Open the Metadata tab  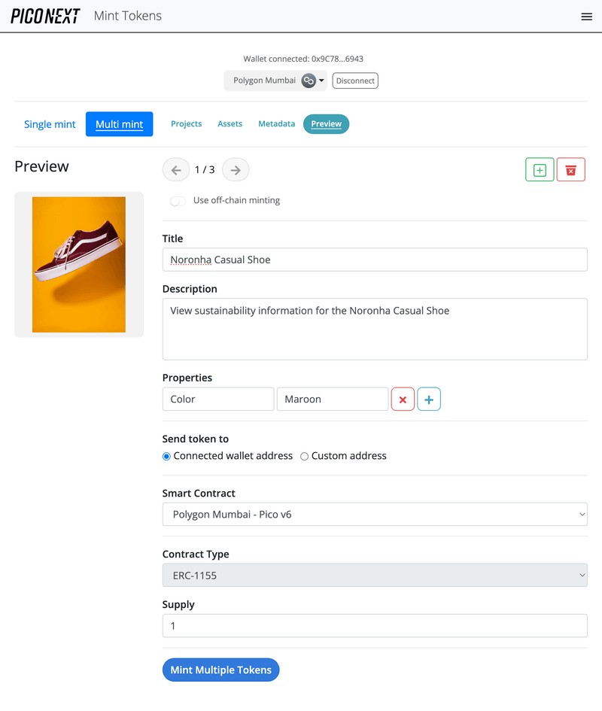276,124
